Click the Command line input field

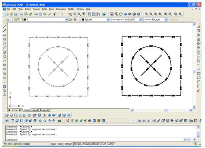tap(100, 139)
